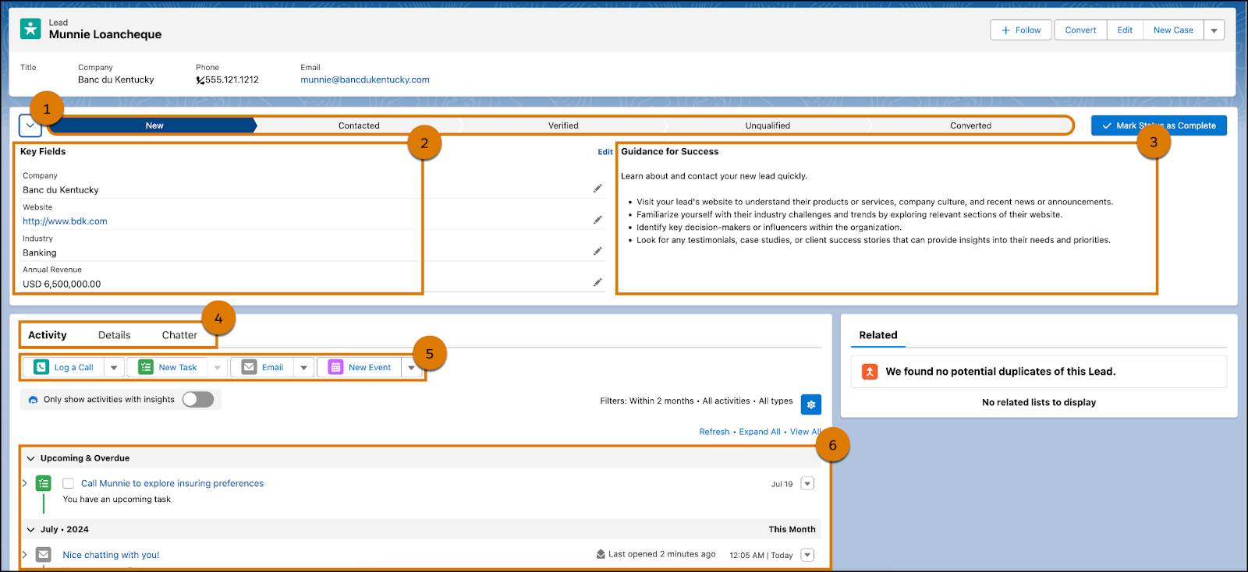Expand the Nice chatting with you email row
Screen dimensions: 1248x572
click(24, 555)
